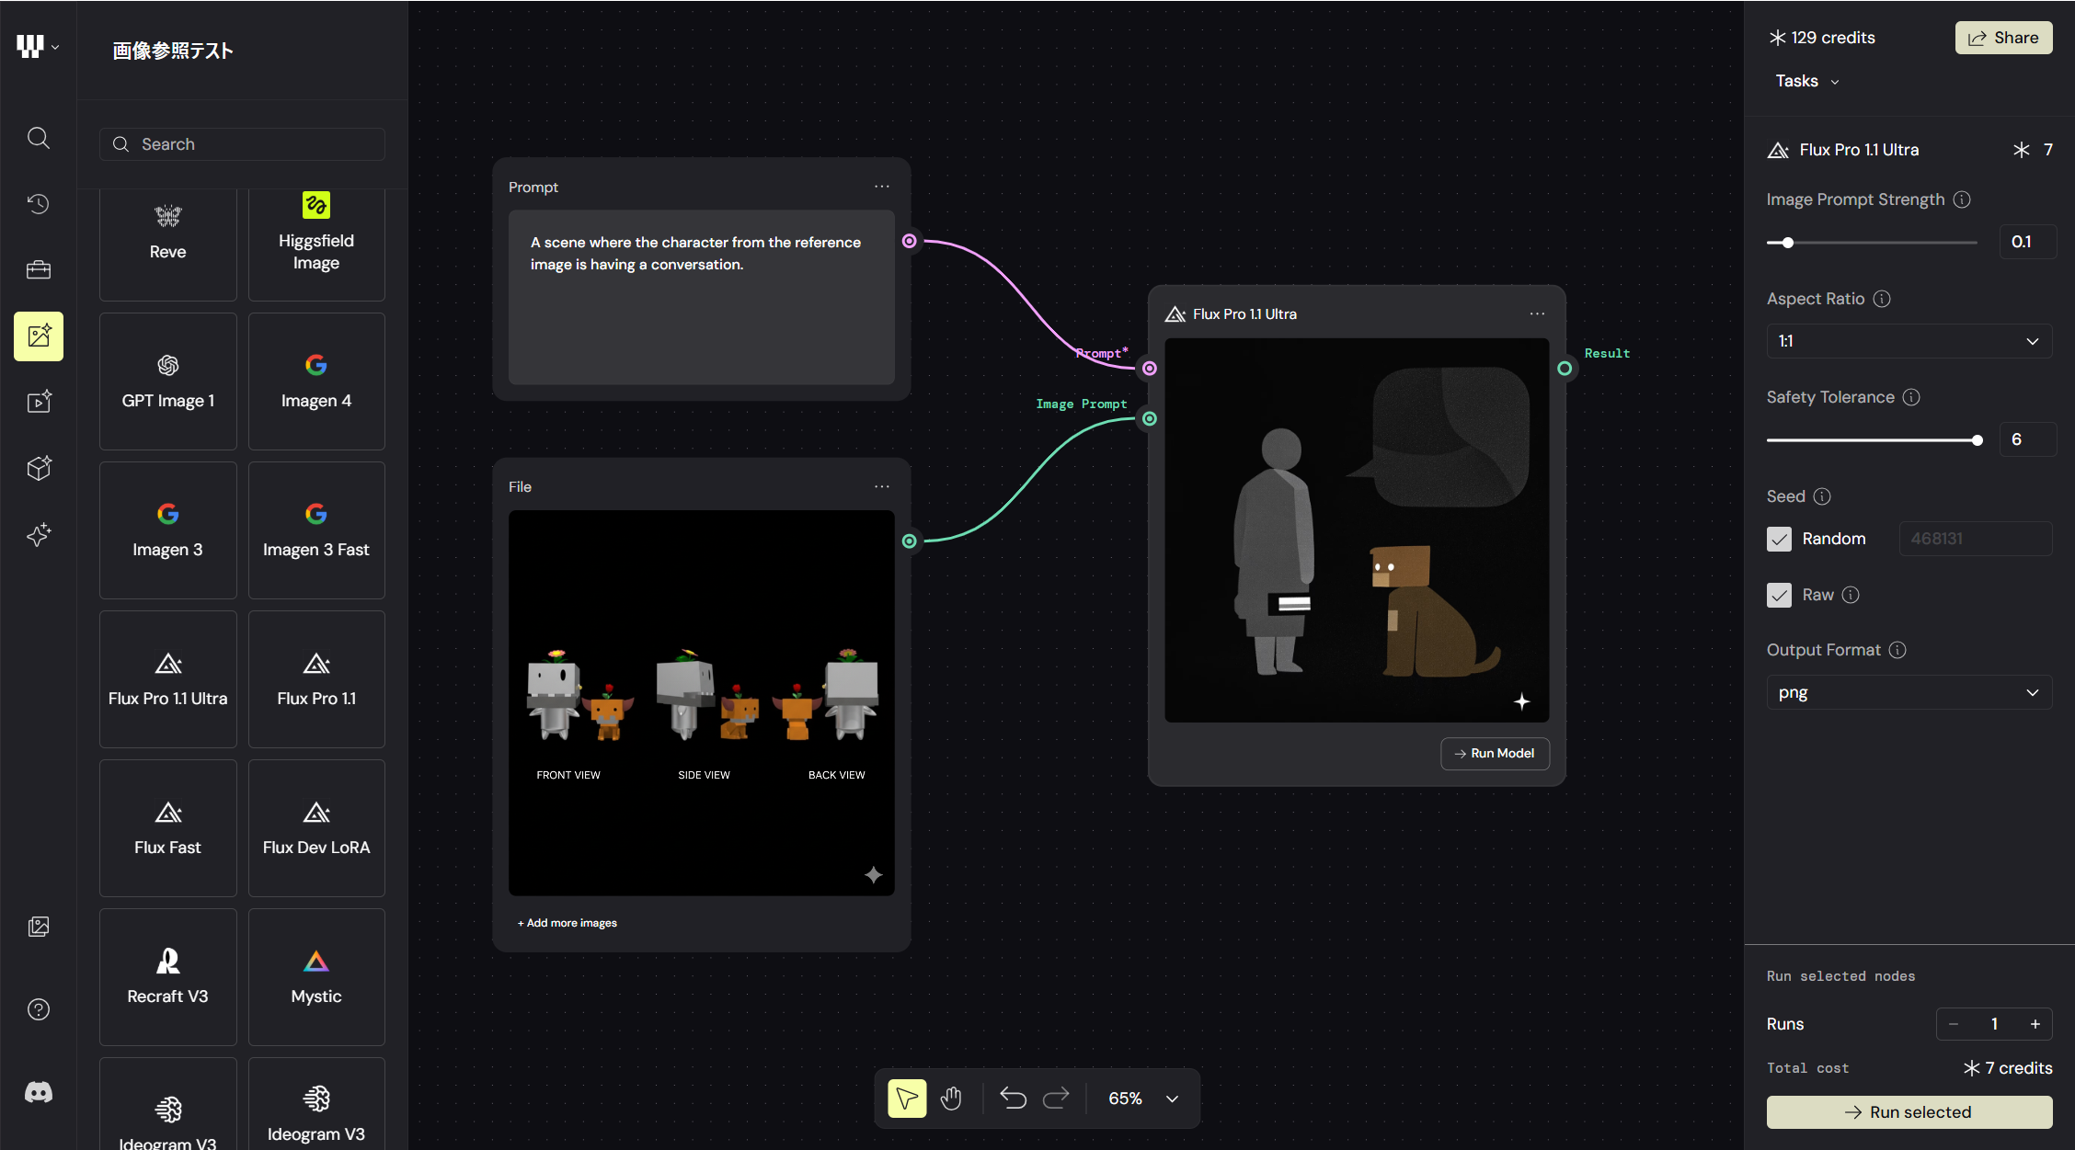This screenshot has height=1150, width=2075.
Task: Open the Aspect Ratio 1:1 dropdown
Action: click(x=1909, y=341)
